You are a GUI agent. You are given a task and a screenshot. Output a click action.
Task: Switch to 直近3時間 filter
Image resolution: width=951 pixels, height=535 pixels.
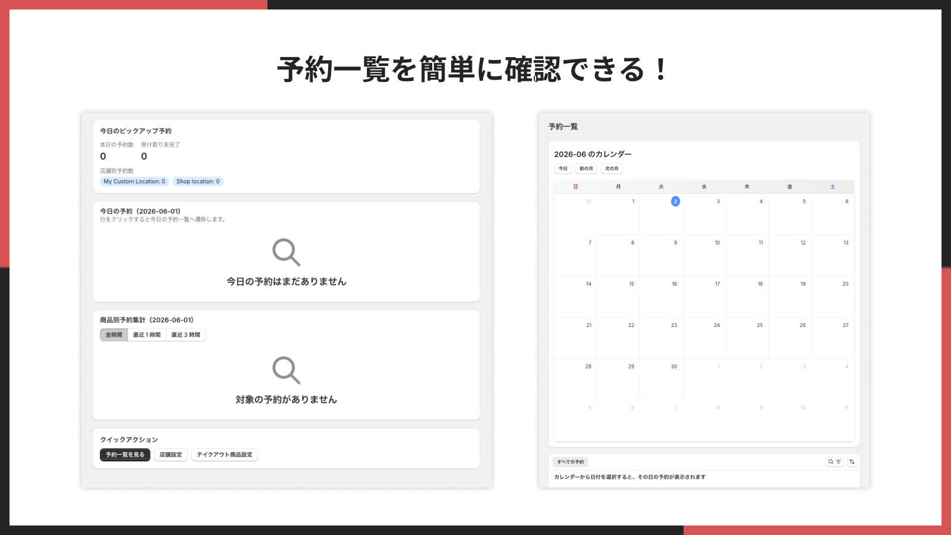coord(186,335)
